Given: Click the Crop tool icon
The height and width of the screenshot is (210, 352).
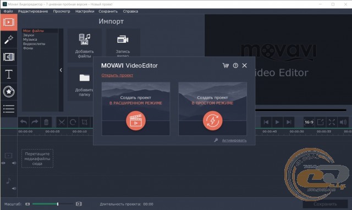Looking at the screenshot, I should click(85, 122).
